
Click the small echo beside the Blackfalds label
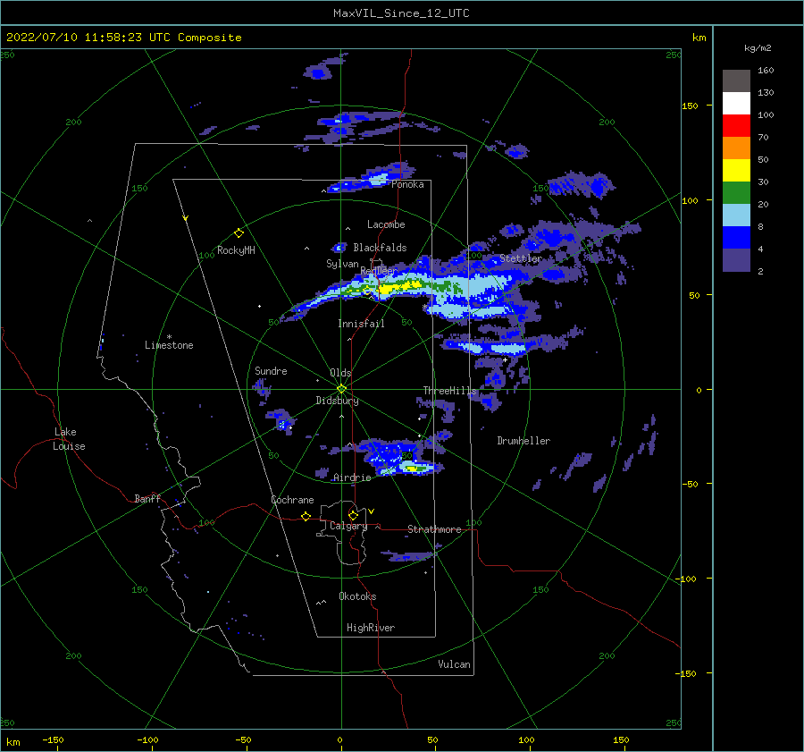pos(339,248)
